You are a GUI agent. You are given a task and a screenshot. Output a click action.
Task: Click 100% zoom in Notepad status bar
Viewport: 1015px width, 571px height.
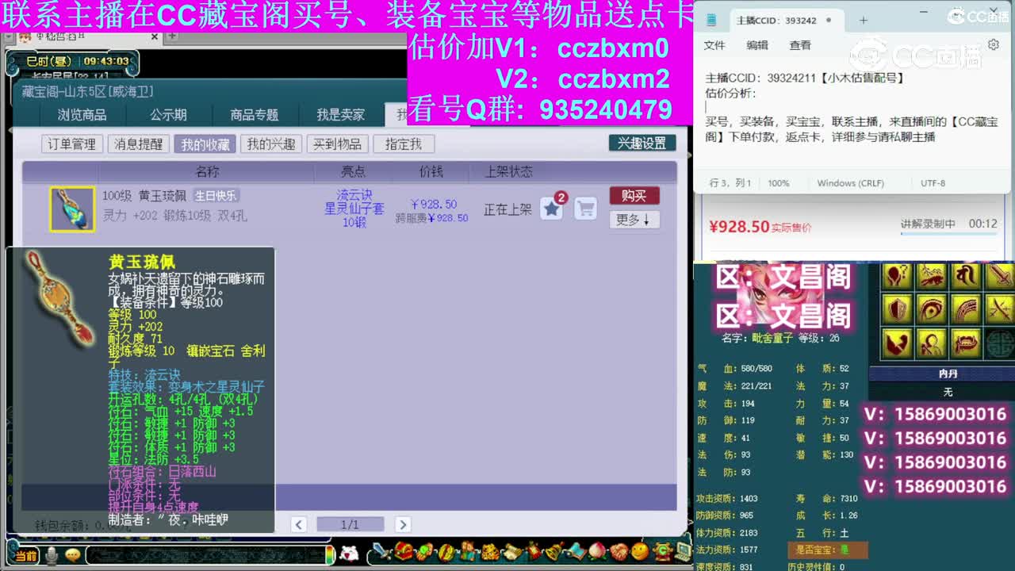point(779,183)
